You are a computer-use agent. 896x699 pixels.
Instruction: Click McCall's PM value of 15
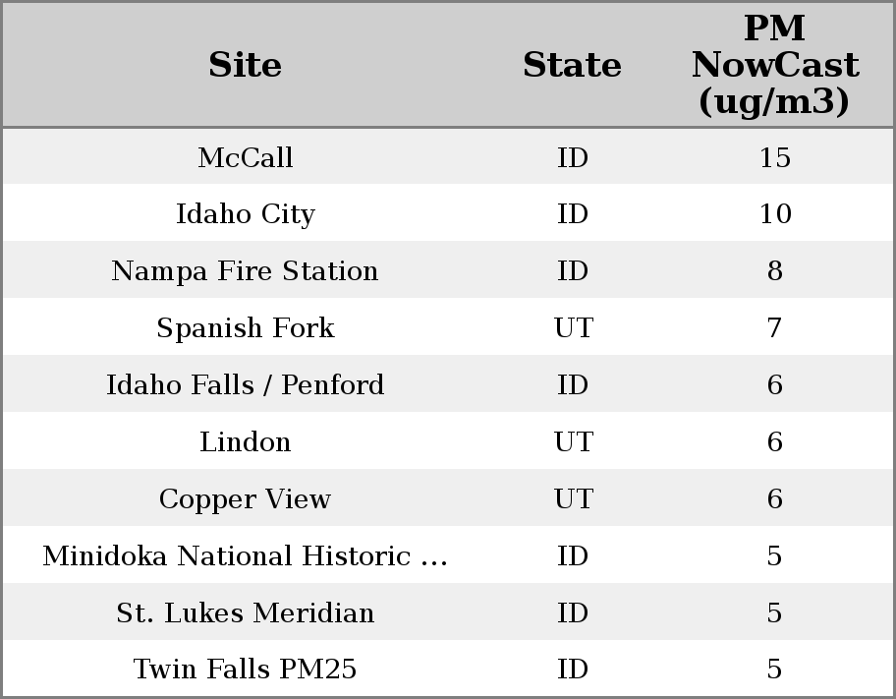[x=774, y=157]
